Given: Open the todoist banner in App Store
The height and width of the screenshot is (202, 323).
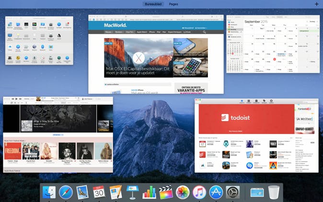Looking at the screenshot, I should coord(246,119).
